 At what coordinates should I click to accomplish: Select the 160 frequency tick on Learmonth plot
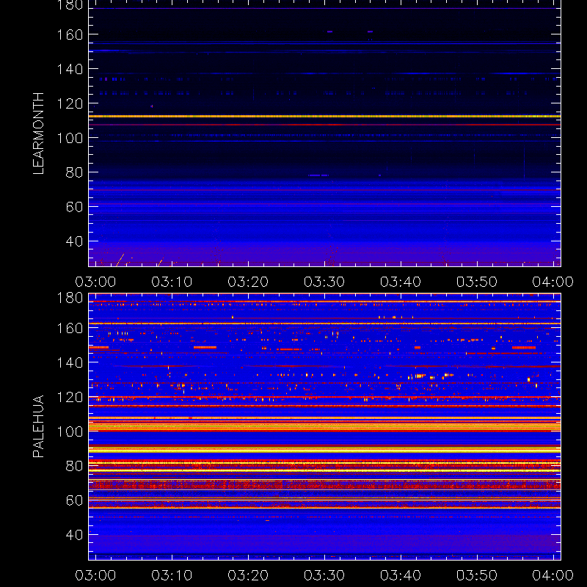point(70,34)
